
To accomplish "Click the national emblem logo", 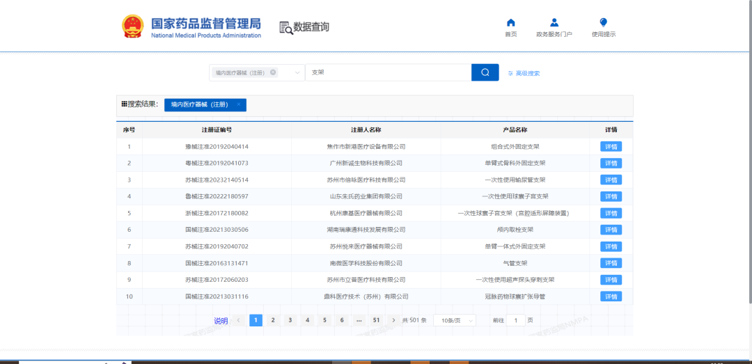I will tap(132, 26).
